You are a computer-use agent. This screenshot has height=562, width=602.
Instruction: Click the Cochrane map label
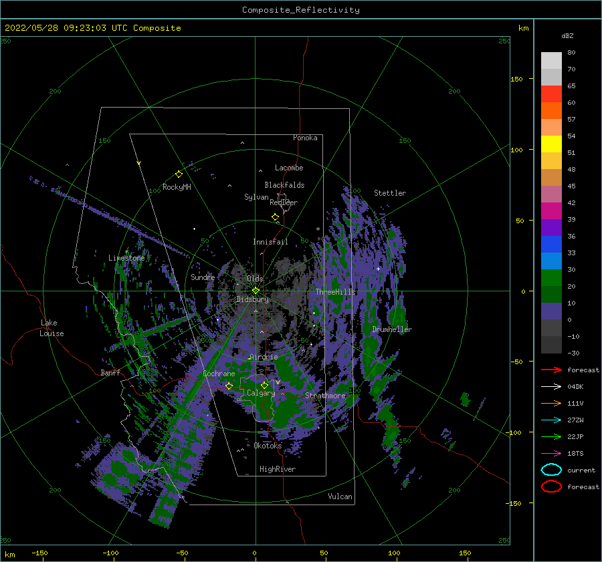pos(219,374)
